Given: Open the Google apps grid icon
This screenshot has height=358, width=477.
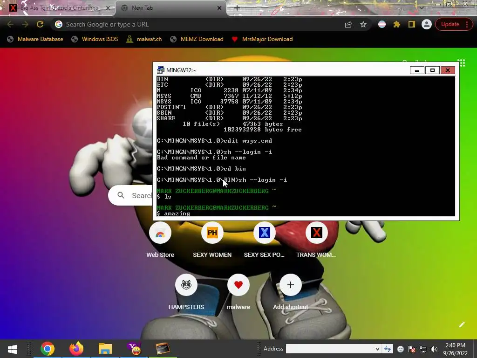Looking at the screenshot, I should coord(462,63).
